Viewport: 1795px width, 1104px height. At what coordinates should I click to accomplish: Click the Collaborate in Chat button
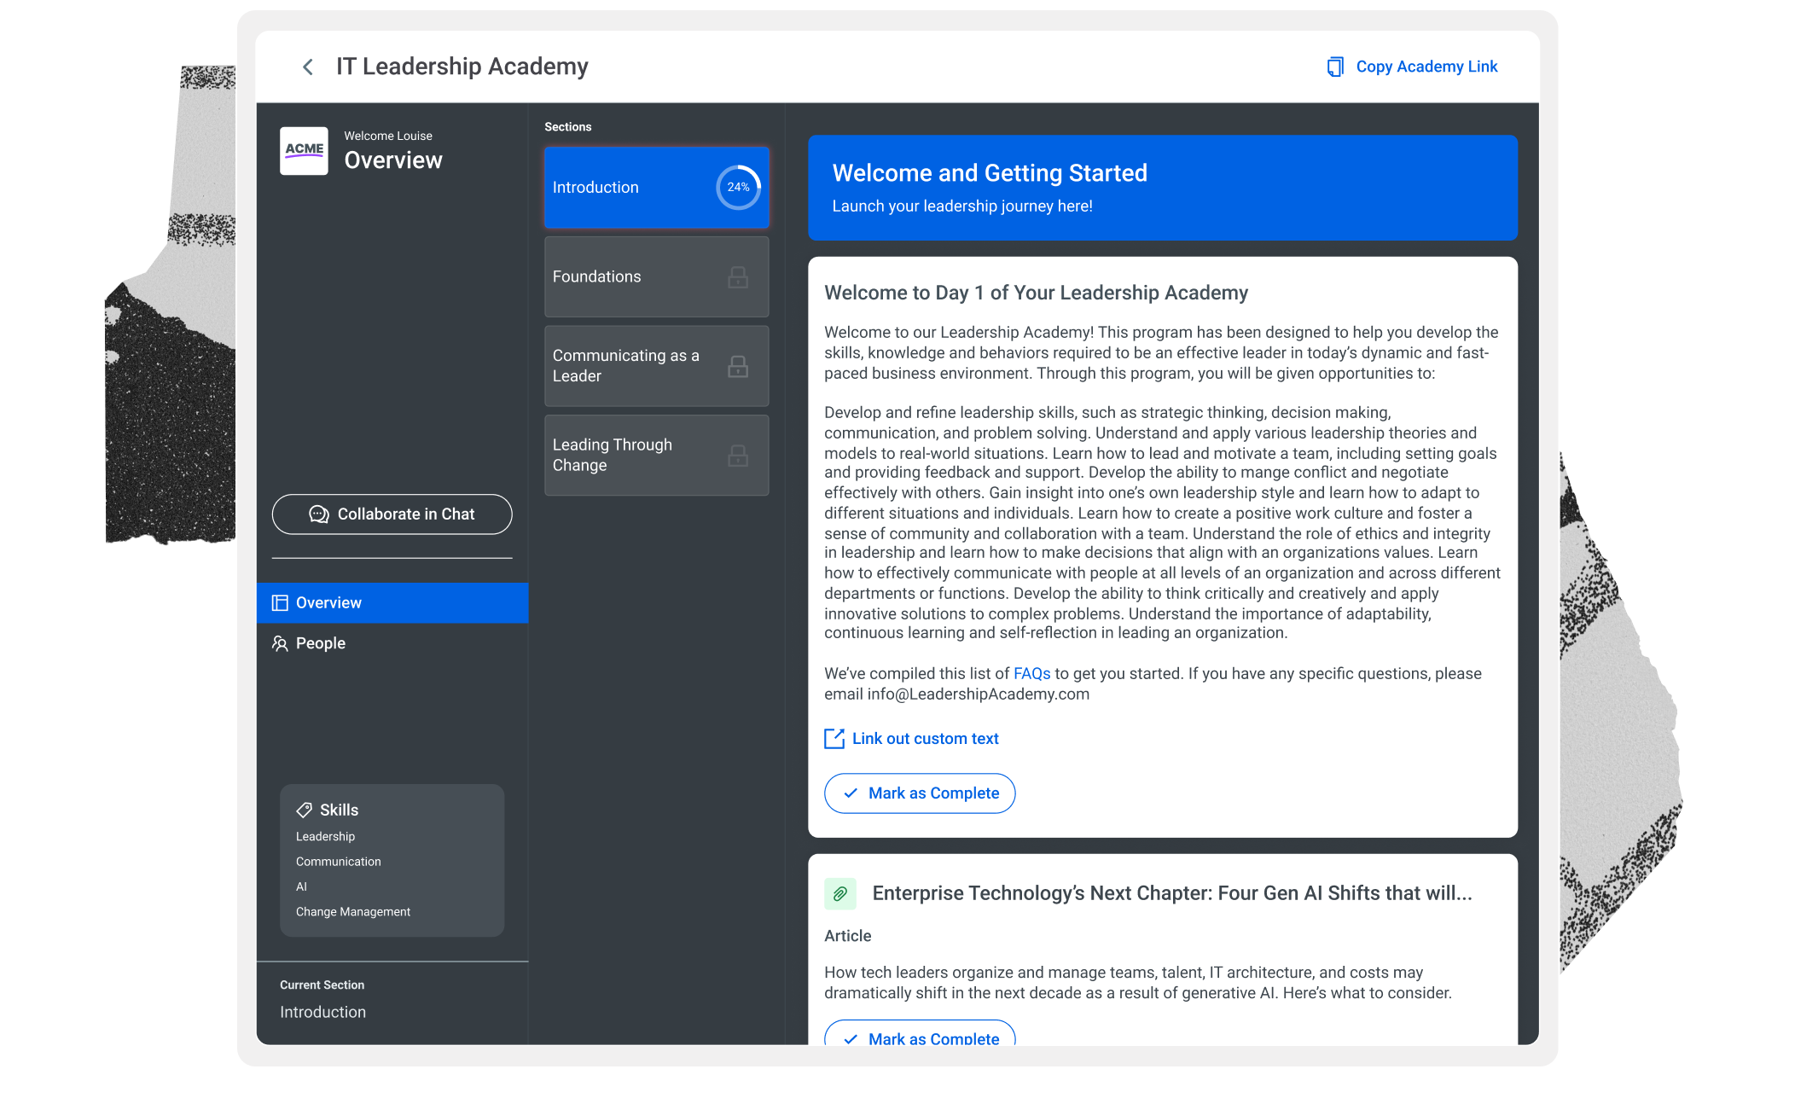pyautogui.click(x=392, y=514)
